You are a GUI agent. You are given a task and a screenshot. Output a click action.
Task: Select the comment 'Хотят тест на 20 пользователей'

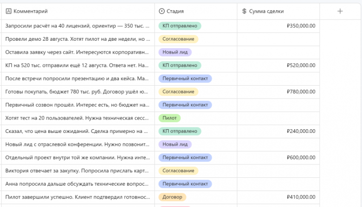pos(78,118)
